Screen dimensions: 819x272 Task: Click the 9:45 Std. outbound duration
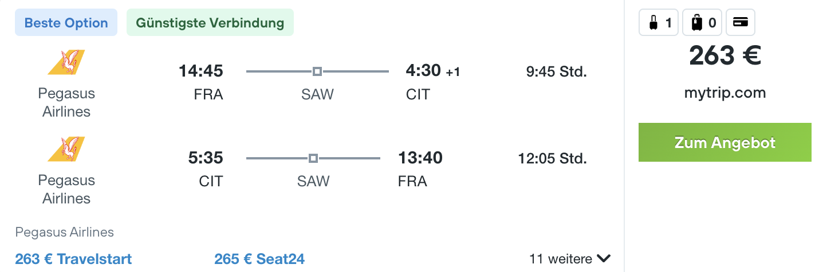[x=556, y=71]
